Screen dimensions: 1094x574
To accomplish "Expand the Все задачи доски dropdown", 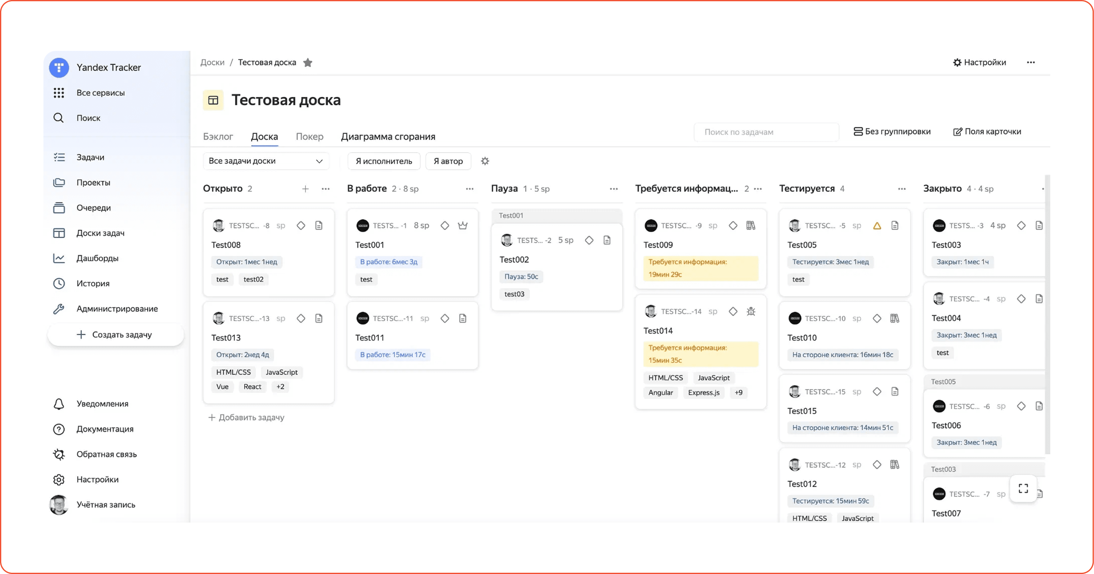I will pos(266,161).
